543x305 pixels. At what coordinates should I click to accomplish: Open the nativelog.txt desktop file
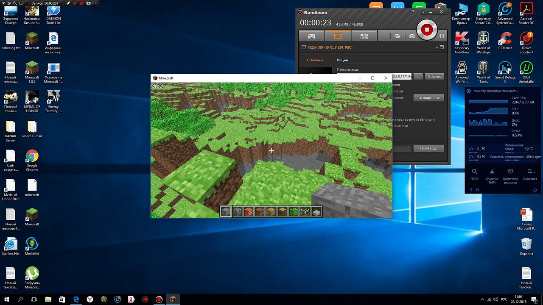(x=11, y=42)
